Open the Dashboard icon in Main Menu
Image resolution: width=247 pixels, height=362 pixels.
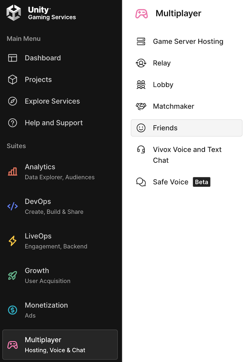13,58
